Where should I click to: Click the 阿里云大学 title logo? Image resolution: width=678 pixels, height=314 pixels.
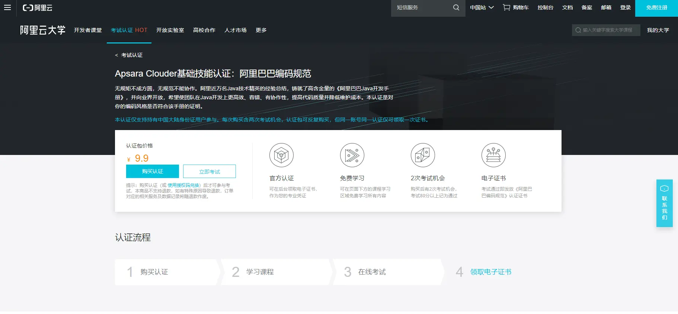[43, 30]
